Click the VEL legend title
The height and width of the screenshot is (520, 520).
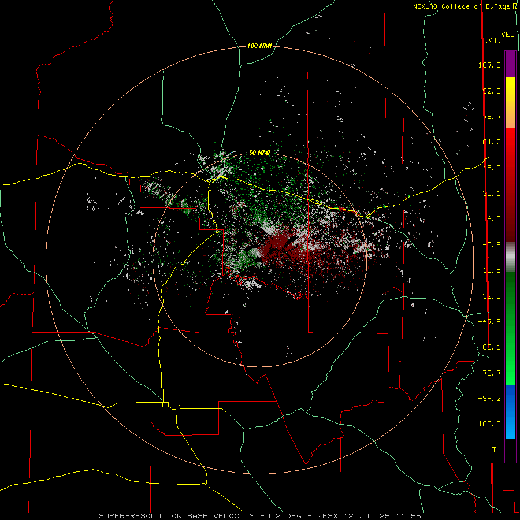(507, 35)
